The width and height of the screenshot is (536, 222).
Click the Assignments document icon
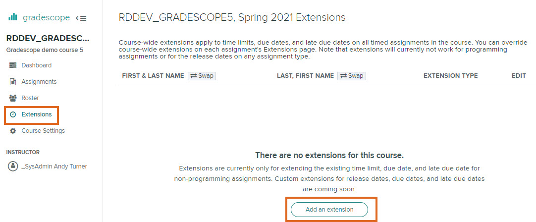[x=13, y=82]
